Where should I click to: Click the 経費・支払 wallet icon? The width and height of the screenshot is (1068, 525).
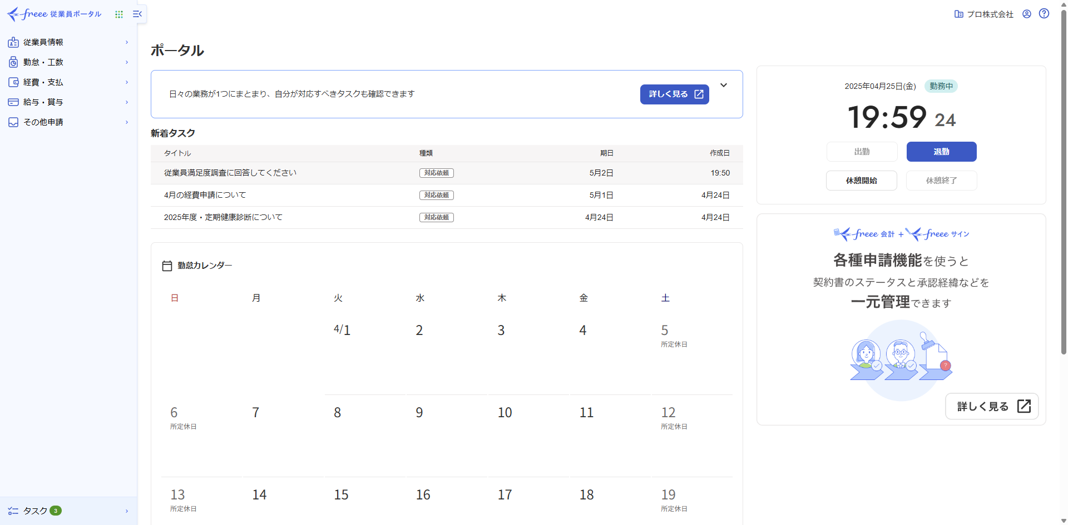click(13, 82)
